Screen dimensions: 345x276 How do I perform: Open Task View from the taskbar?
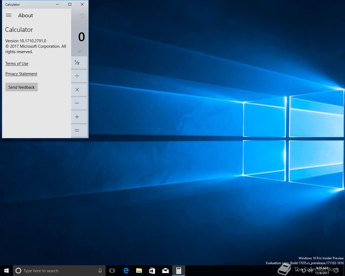112,271
